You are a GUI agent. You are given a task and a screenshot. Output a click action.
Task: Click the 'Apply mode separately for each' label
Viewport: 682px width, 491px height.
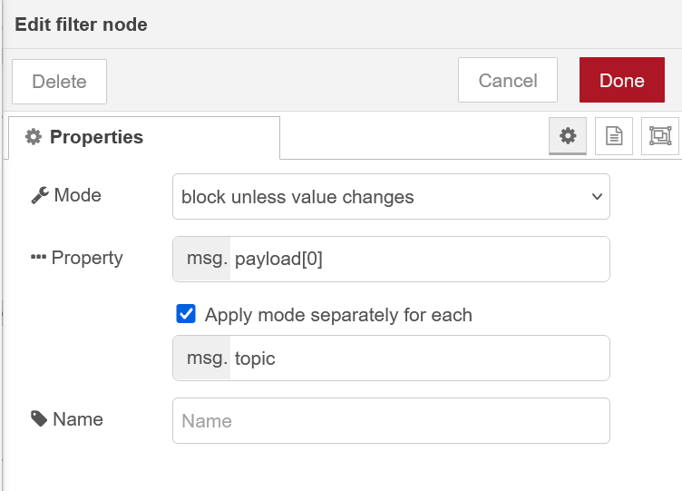pos(338,315)
